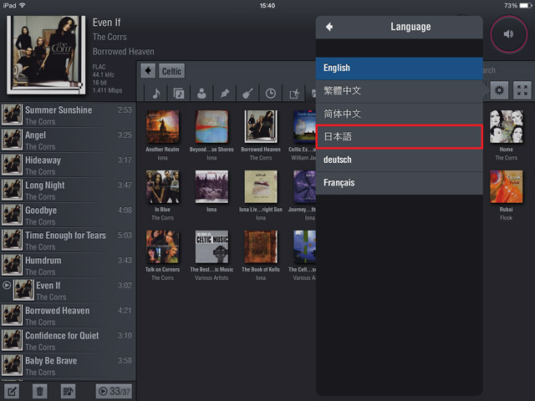Viewport: 535px width, 401px height.
Task: Delete with the trash can icon
Action: tap(39, 390)
